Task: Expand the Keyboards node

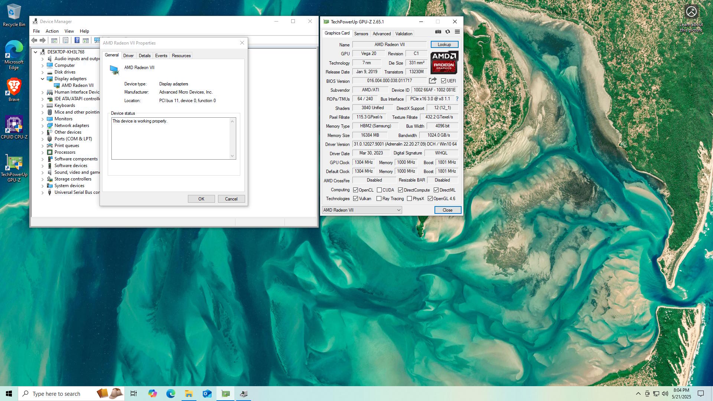Action: 42,105
